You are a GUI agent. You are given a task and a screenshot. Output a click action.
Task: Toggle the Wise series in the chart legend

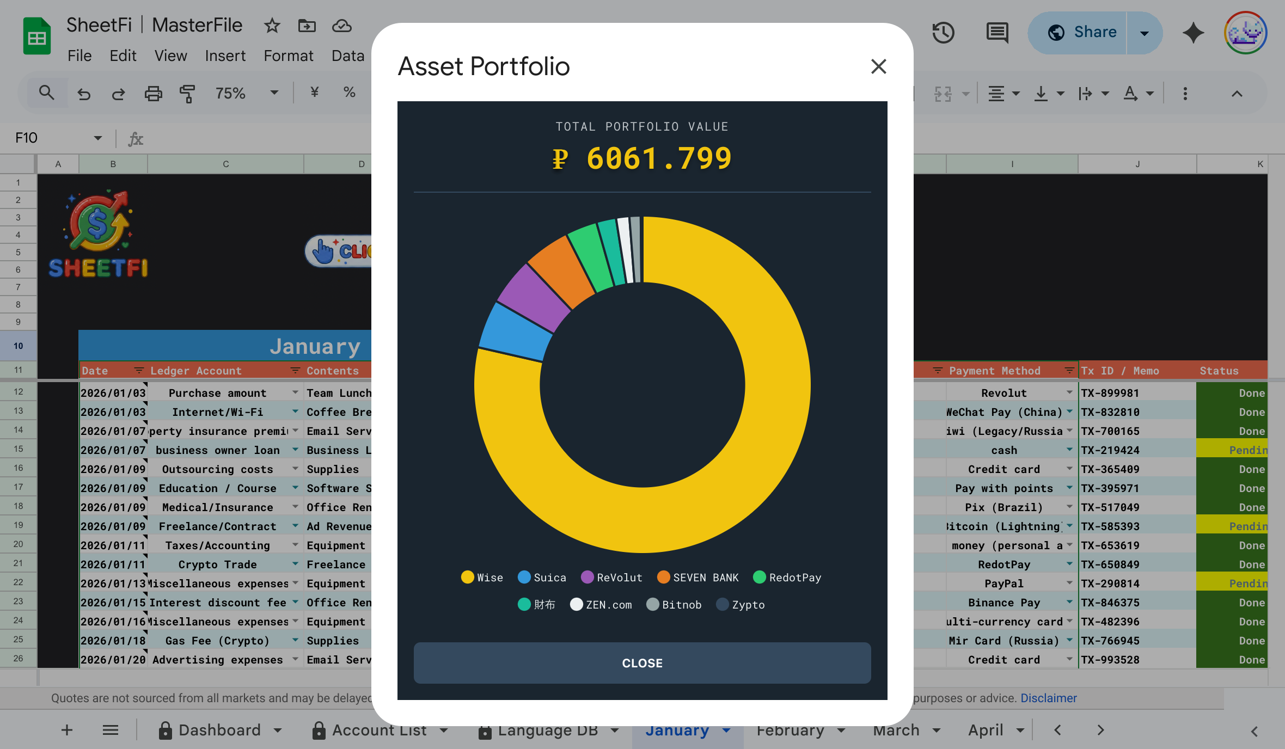click(x=482, y=578)
